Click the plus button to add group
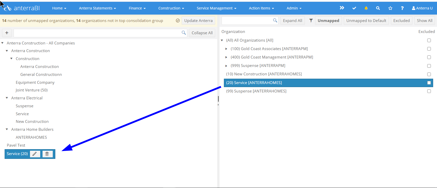437x188 pixels. tap(7, 33)
